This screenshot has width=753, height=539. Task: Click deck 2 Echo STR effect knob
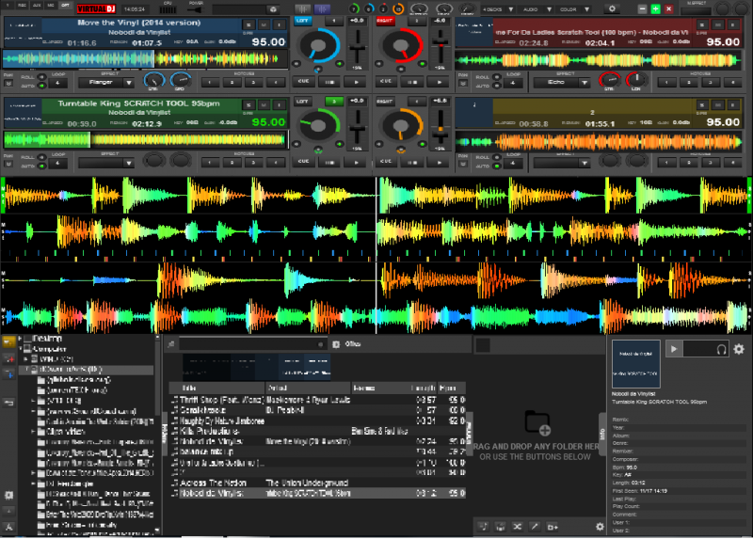tap(609, 80)
